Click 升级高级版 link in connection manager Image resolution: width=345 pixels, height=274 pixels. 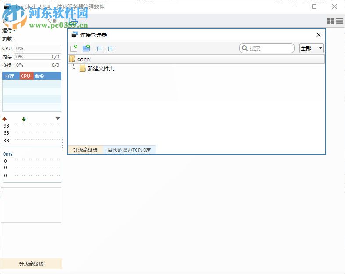tap(85, 150)
